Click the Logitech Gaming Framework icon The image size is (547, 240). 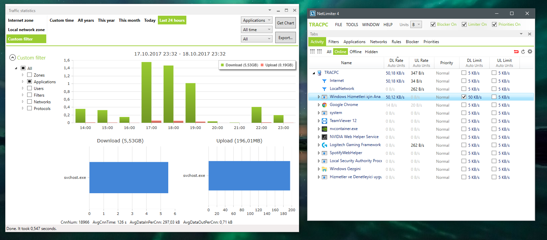[324, 145]
